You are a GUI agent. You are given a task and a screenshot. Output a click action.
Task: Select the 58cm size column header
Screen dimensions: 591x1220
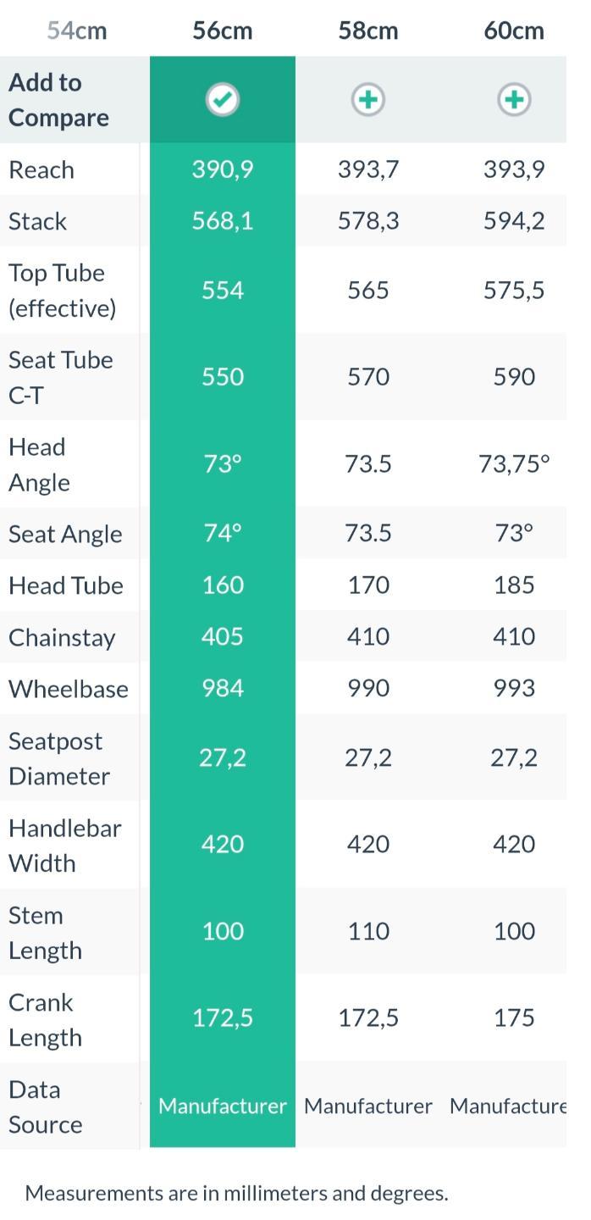(x=368, y=31)
